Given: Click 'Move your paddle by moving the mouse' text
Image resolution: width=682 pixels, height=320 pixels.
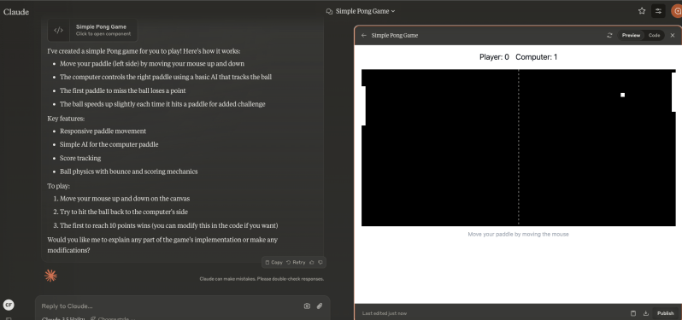Looking at the screenshot, I should [518, 235].
